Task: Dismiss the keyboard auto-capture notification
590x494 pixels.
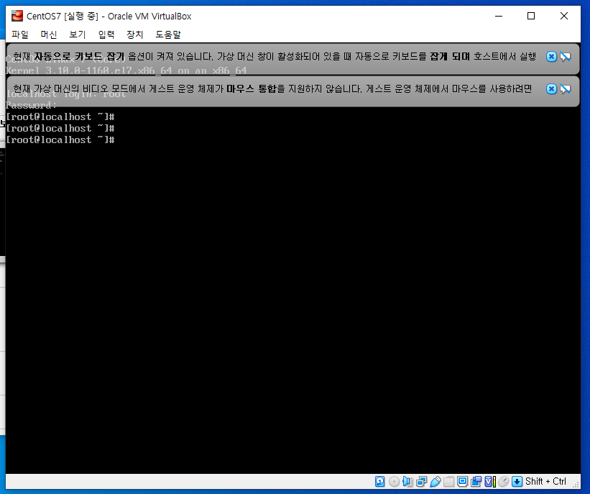Action: coord(551,57)
